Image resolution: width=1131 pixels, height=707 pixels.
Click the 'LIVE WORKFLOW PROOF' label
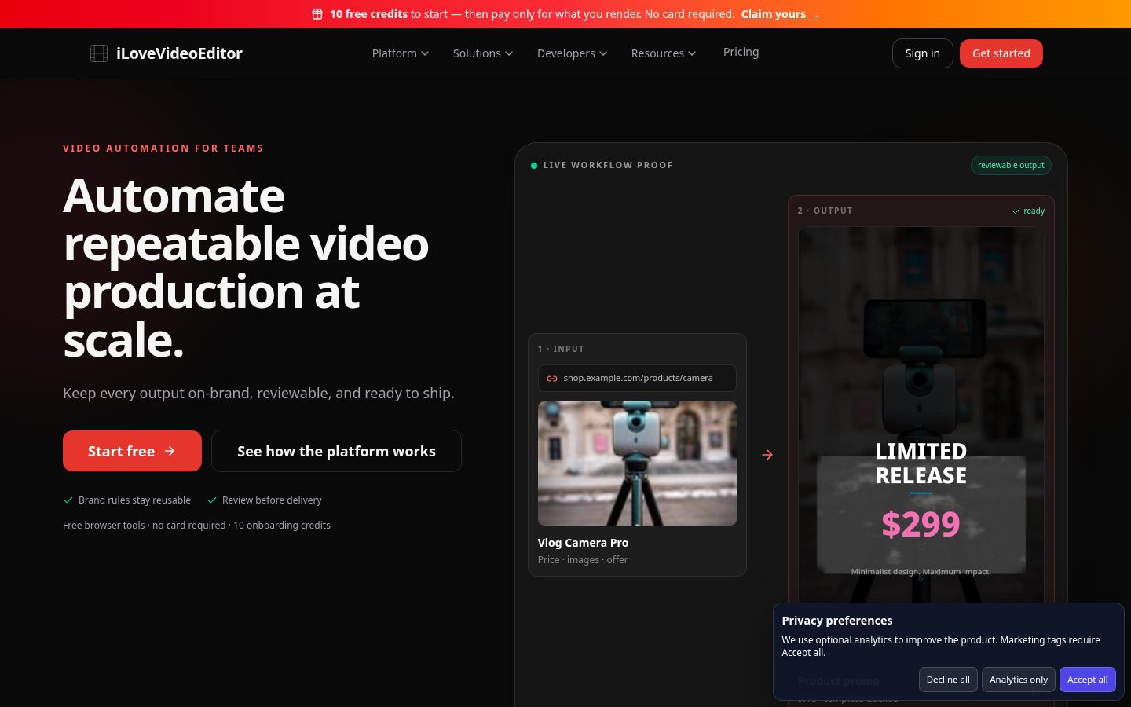608,165
